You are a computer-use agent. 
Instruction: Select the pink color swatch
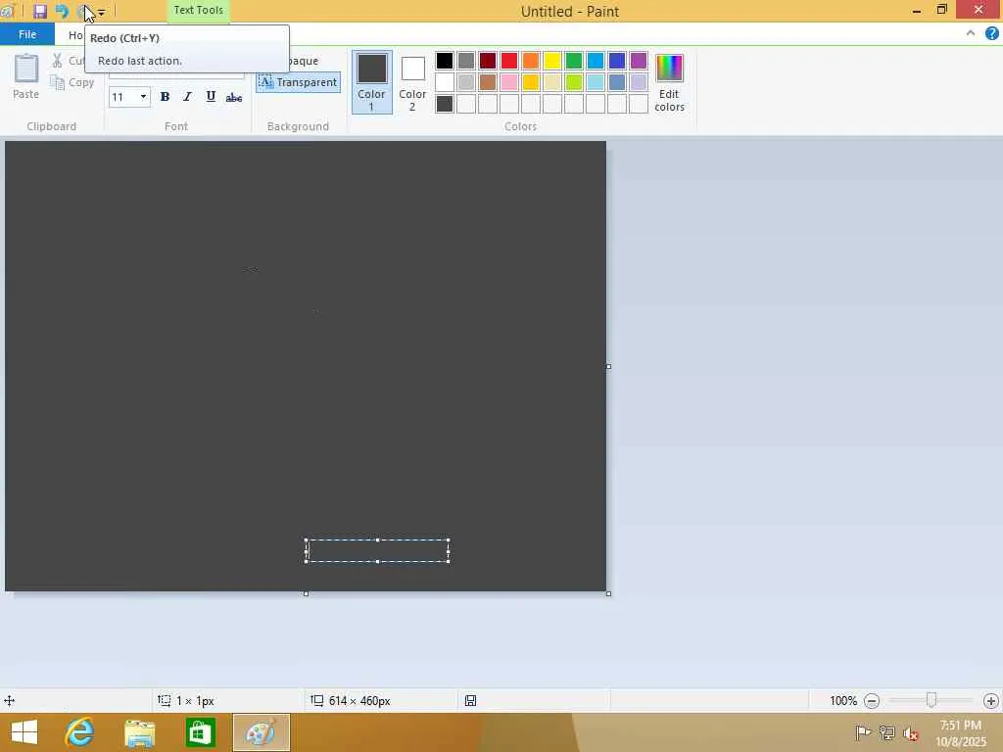click(509, 82)
